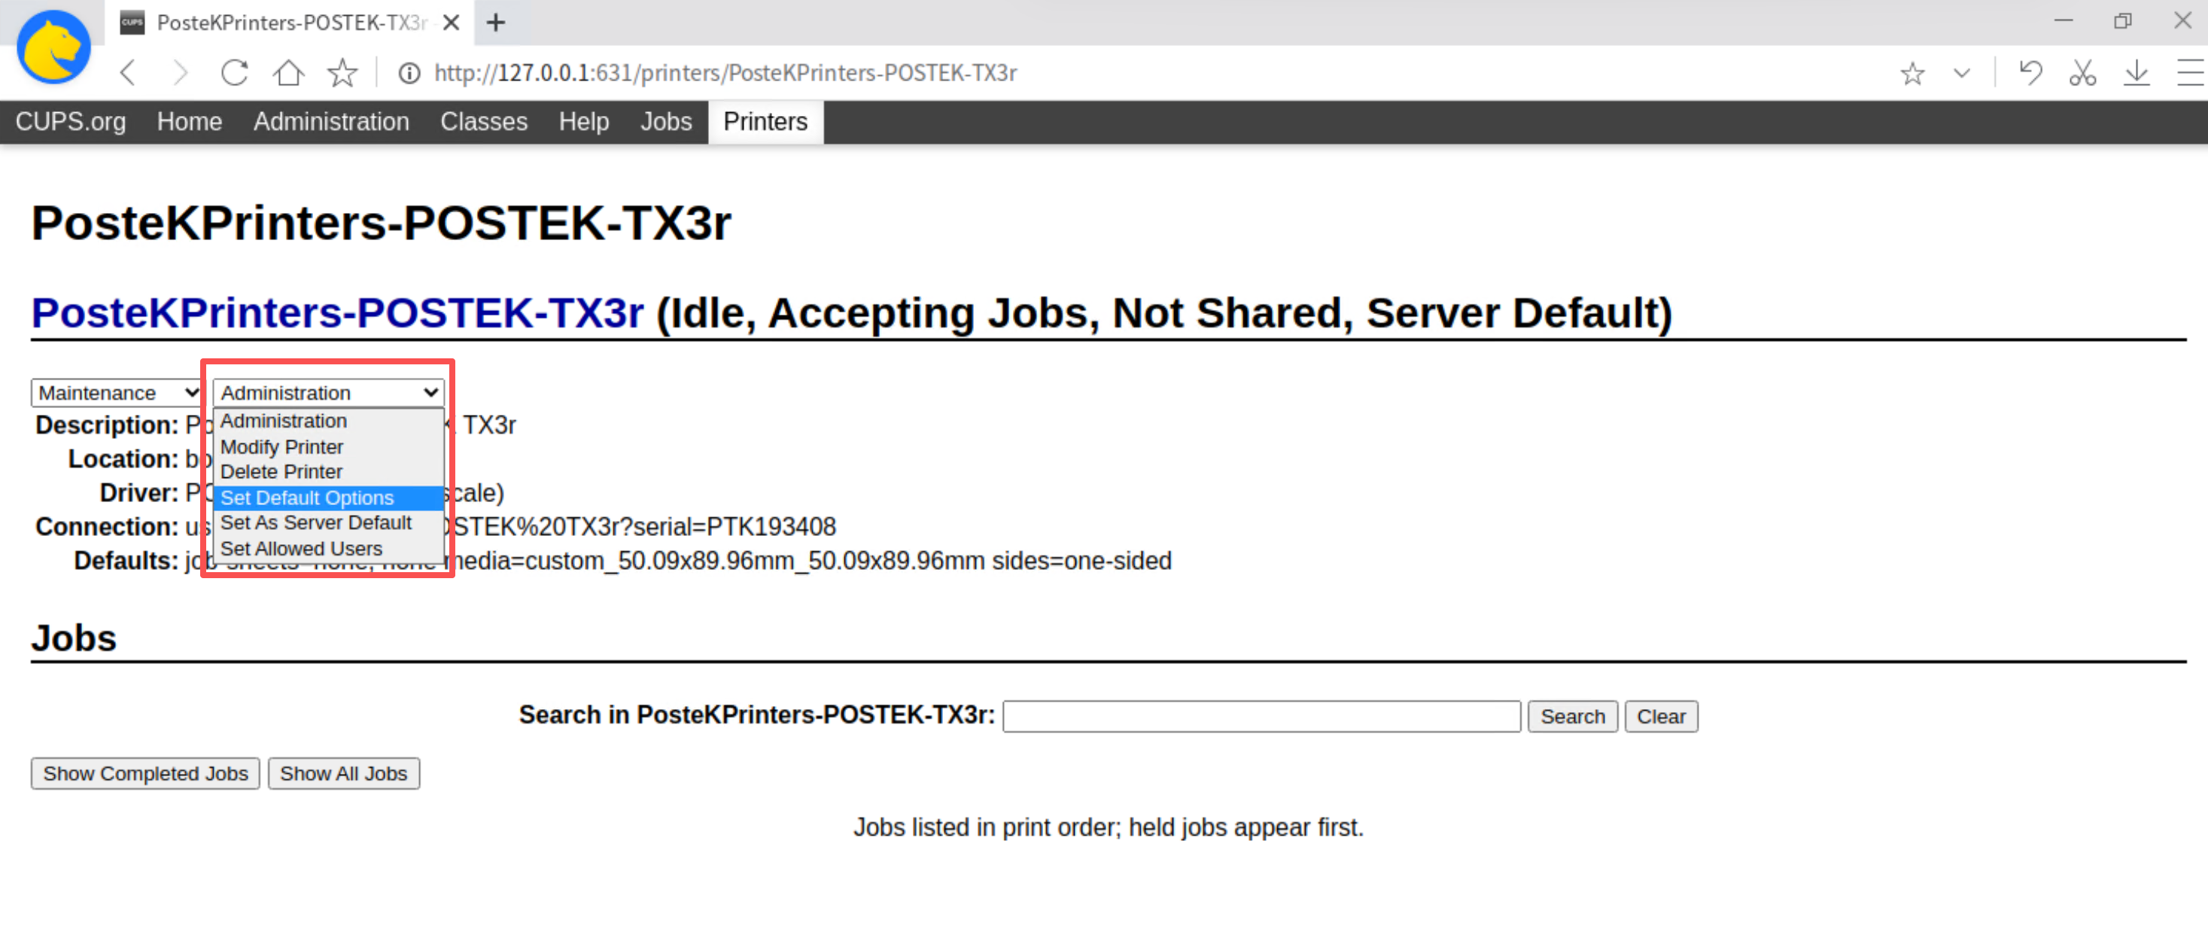Choose the Administration option in the open list
The height and width of the screenshot is (938, 2208).
[328, 421]
